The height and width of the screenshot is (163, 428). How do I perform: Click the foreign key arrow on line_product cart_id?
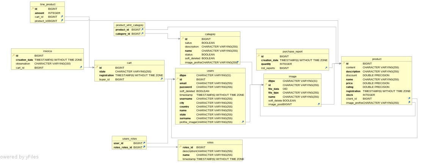click(x=62, y=17)
